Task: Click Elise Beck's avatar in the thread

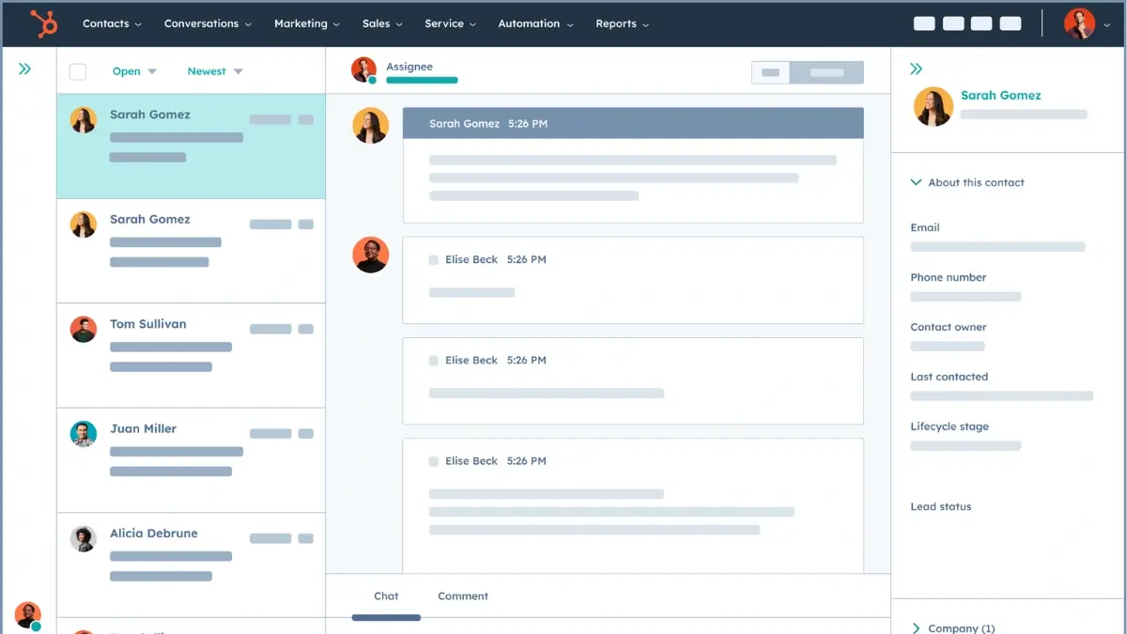Action: (x=371, y=255)
